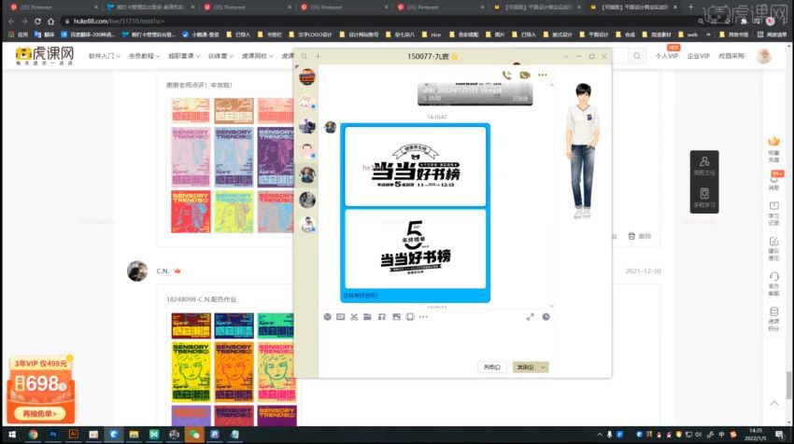The image size is (794, 444).
Task: Click the browser address bar
Action: tap(375, 21)
